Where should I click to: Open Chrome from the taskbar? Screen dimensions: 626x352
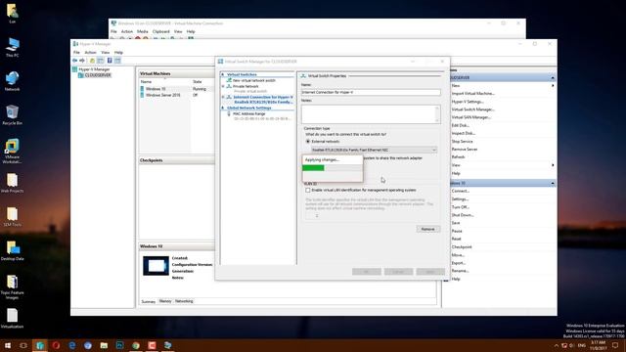point(136,345)
